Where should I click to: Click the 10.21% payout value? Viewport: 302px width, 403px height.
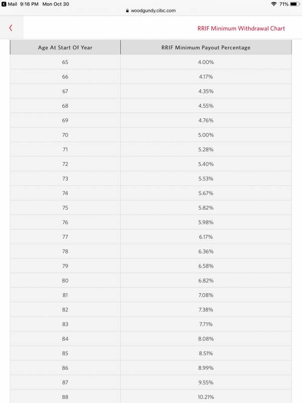click(x=206, y=397)
